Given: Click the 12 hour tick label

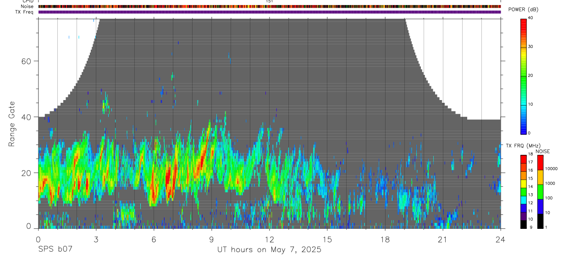Looking at the screenshot, I should 270,239.
